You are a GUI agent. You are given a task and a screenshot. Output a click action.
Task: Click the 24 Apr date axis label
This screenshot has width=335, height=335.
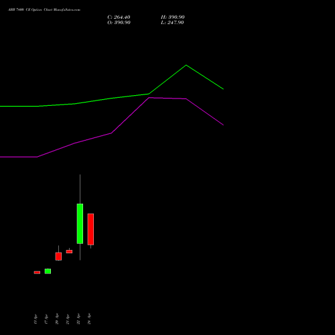[x=89, y=319]
